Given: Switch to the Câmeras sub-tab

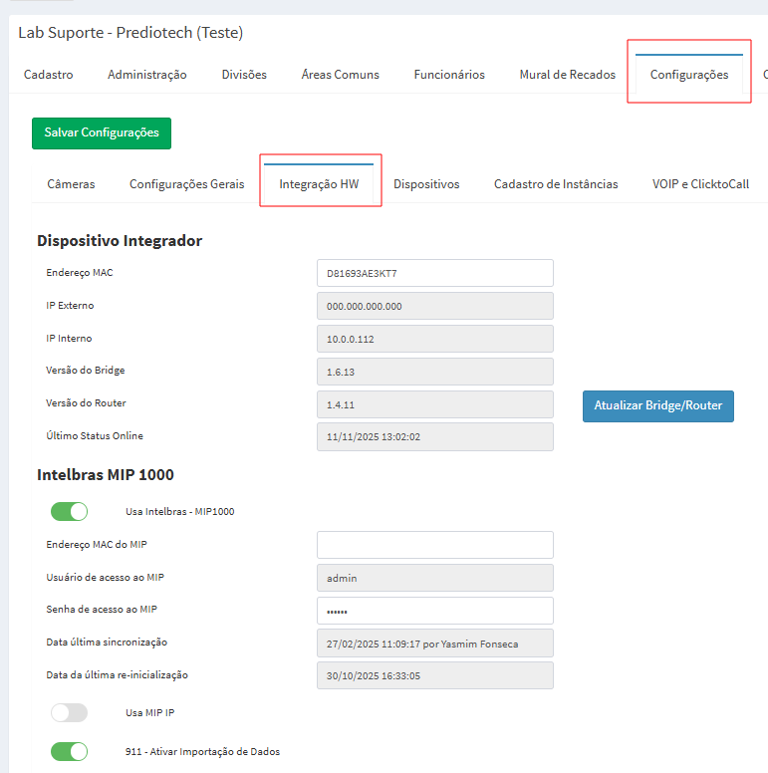Looking at the screenshot, I should pos(71,184).
